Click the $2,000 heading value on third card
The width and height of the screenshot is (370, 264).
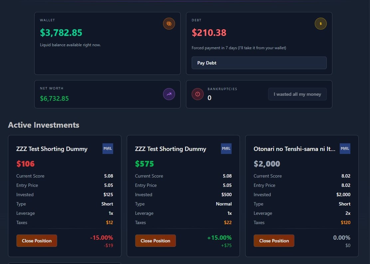[267, 164]
